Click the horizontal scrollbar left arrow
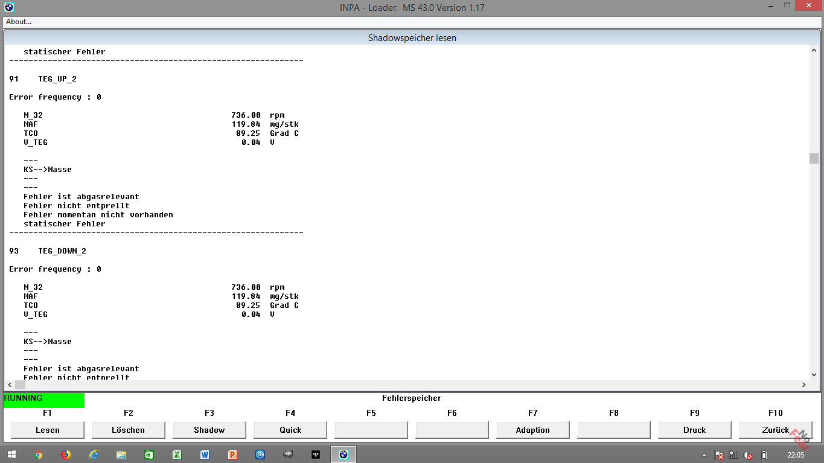 click(9, 385)
